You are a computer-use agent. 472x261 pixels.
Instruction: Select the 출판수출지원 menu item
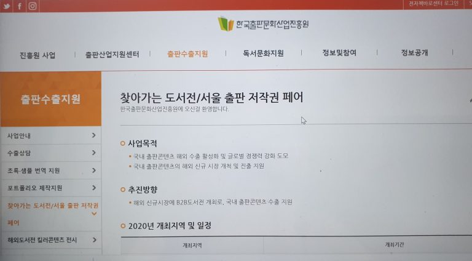pyautogui.click(x=187, y=54)
